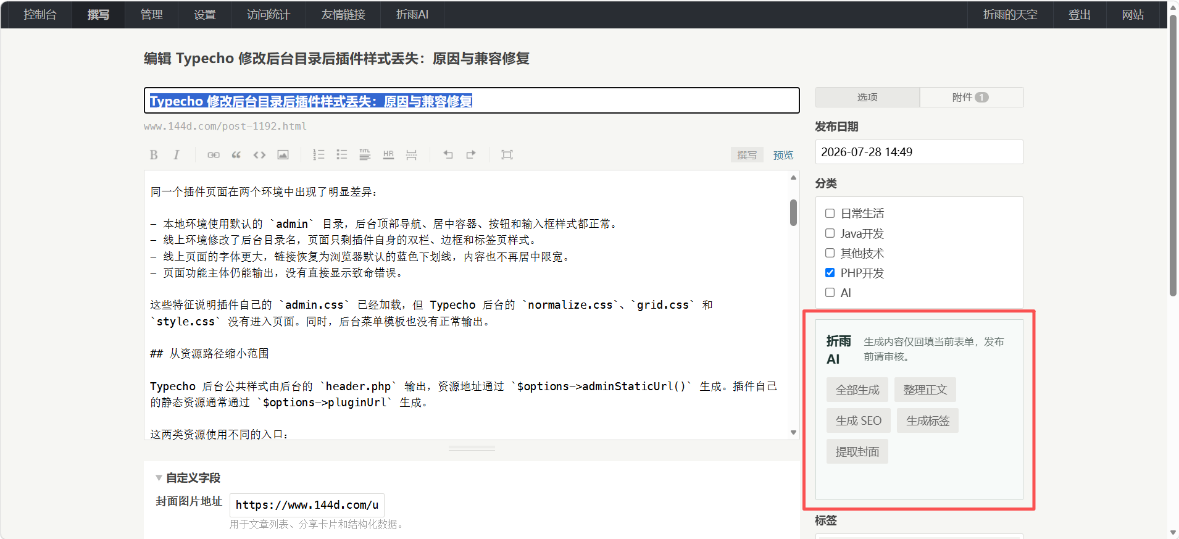
Task: Insert a hyperlink via toolbar icon
Action: [214, 155]
